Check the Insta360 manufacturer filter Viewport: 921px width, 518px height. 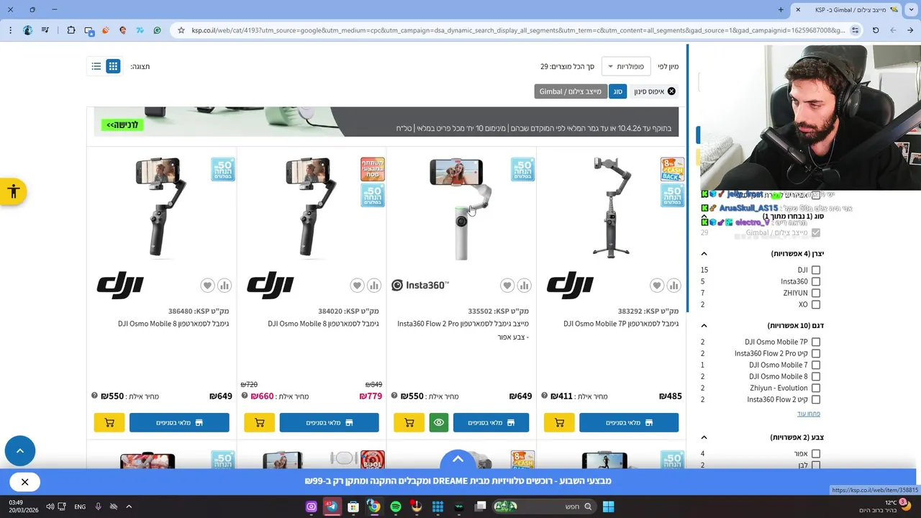coord(816,281)
